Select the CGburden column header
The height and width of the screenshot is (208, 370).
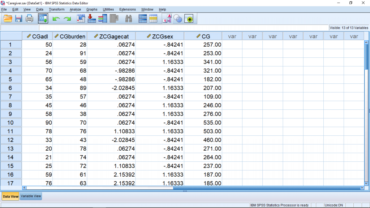pos(70,36)
